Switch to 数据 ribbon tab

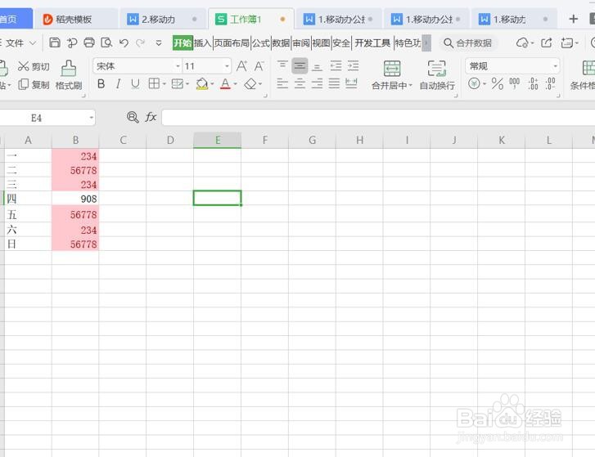(281, 43)
